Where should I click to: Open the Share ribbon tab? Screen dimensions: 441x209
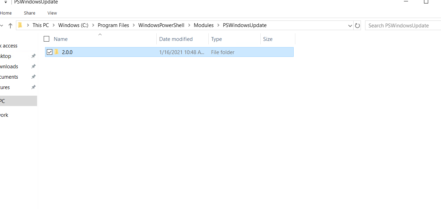tap(29, 13)
